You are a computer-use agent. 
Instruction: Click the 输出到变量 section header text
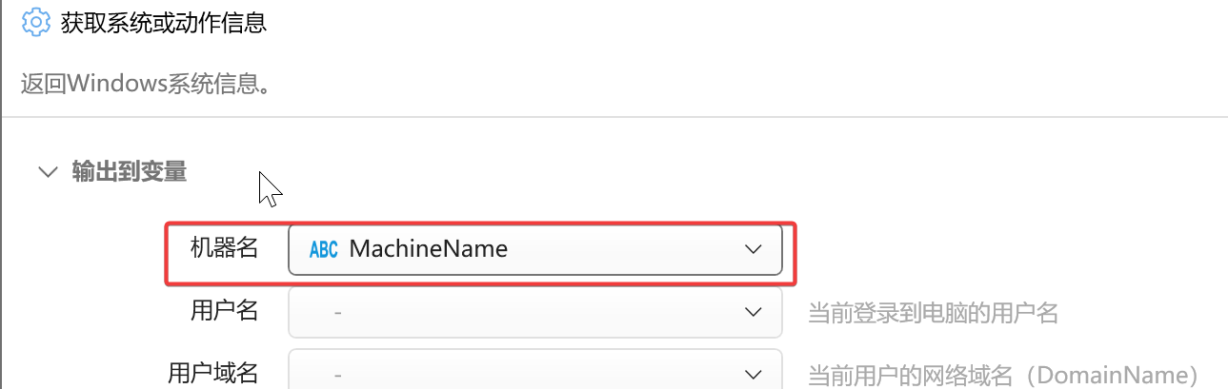pyautogui.click(x=130, y=172)
